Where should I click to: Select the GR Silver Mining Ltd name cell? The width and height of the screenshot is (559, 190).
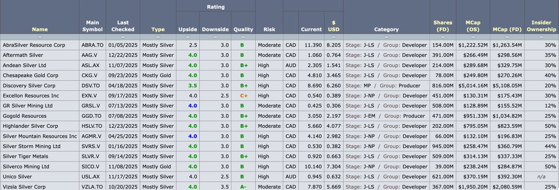pos(40,105)
